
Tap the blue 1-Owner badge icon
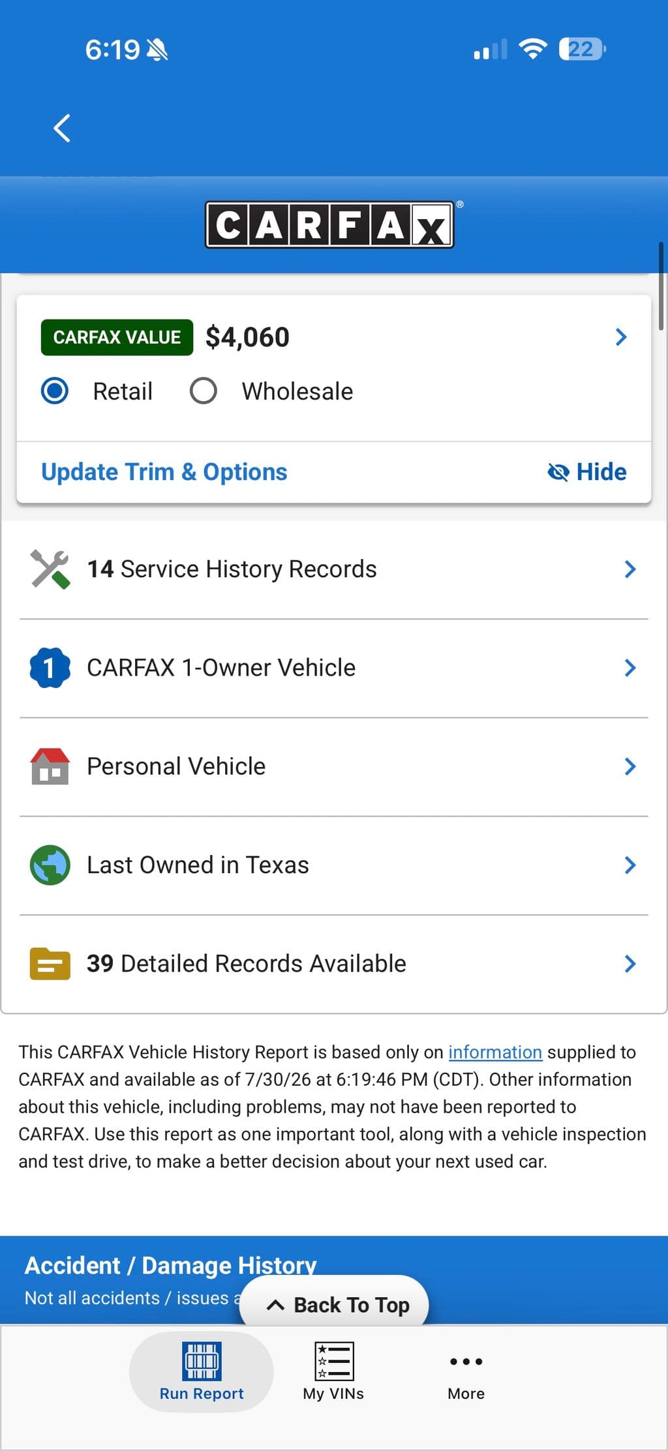tap(50, 668)
